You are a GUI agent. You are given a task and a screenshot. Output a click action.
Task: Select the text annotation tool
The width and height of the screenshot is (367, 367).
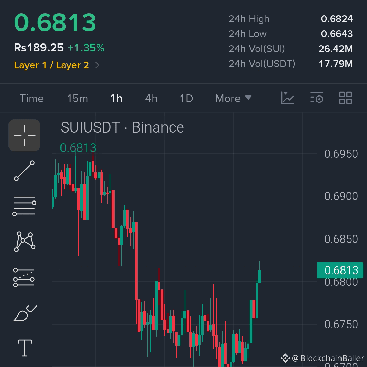25,348
